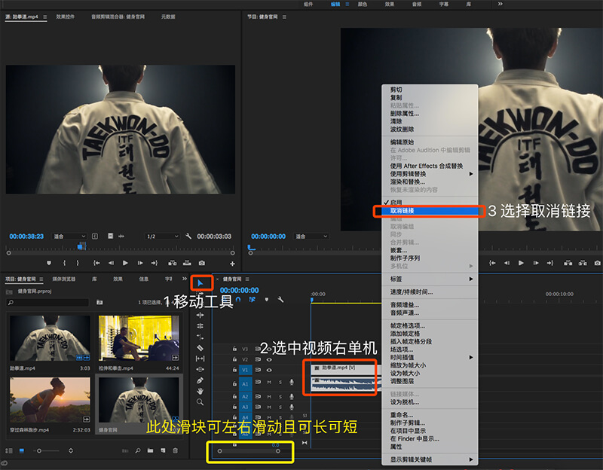
Task: Mark Out point in Source monitor
Action: 78,263
